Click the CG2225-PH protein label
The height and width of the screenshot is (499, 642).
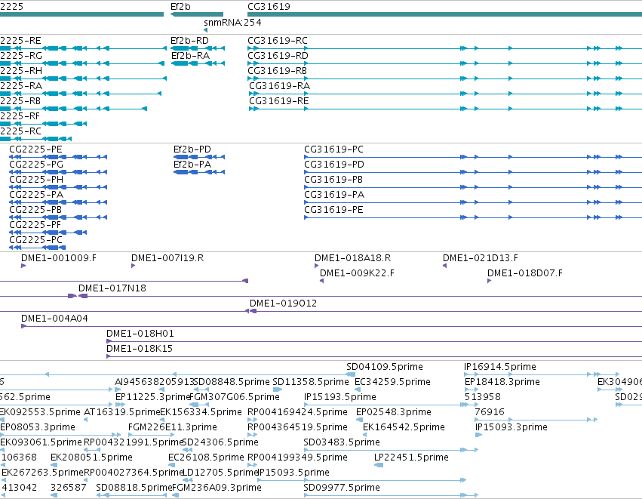pos(36,180)
